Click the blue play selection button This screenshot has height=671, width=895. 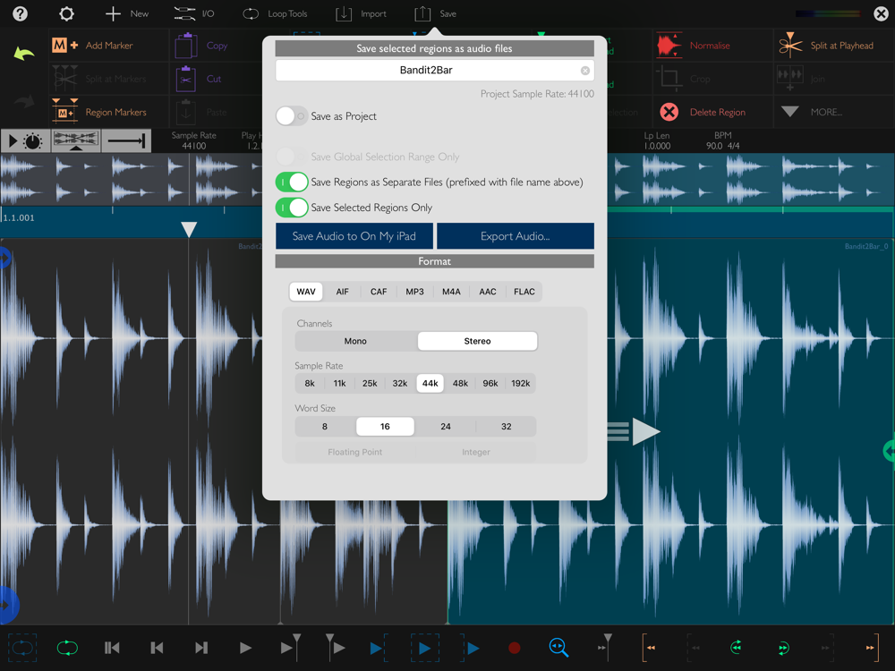pyautogui.click(x=424, y=648)
